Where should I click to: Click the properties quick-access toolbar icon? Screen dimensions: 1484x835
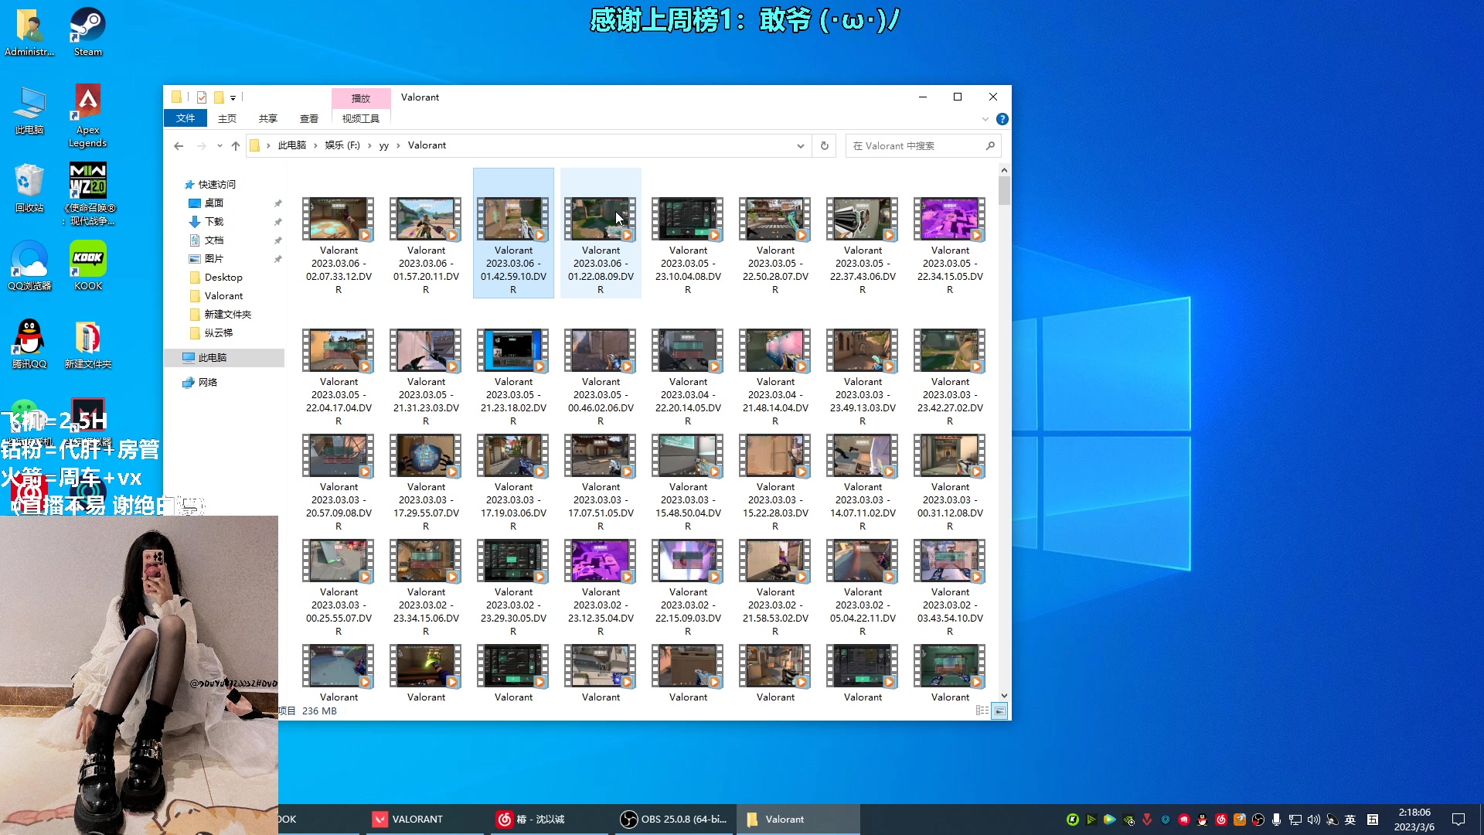[x=202, y=97]
